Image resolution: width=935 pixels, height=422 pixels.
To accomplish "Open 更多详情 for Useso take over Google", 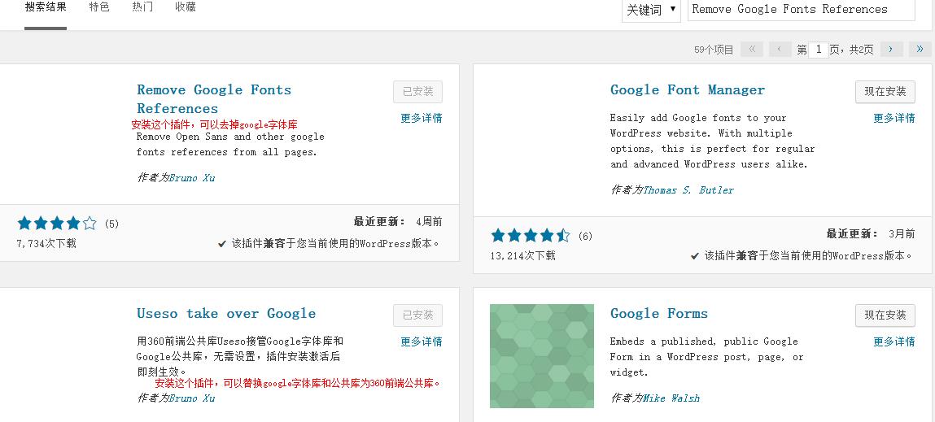I will pos(422,342).
